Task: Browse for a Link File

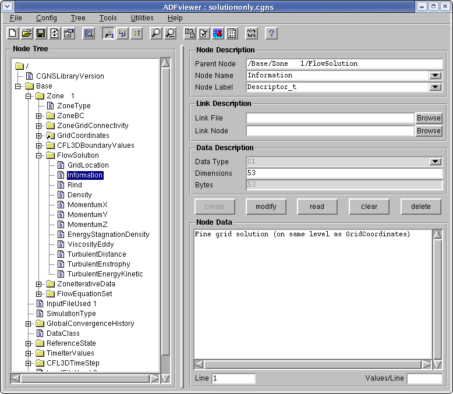Action: pyautogui.click(x=429, y=118)
